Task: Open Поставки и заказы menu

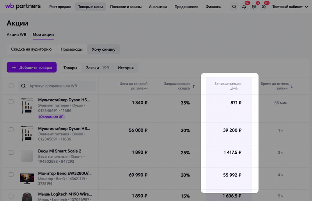Action: tap(126, 7)
